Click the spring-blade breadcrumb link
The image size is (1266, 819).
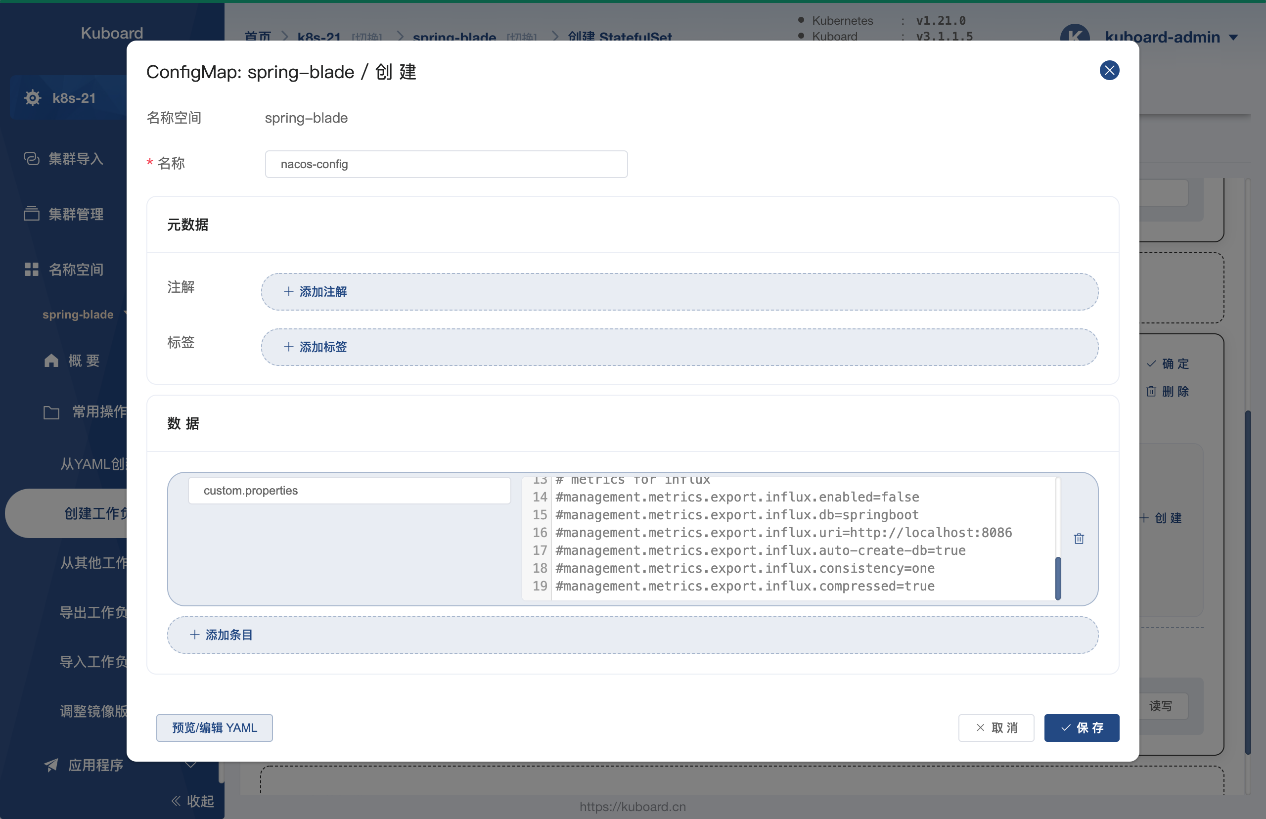pyautogui.click(x=454, y=37)
